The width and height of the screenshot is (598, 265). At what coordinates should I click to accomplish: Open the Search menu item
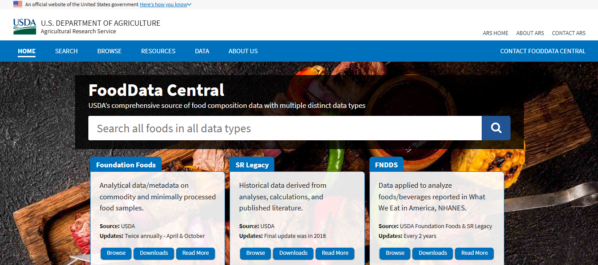pyautogui.click(x=67, y=51)
